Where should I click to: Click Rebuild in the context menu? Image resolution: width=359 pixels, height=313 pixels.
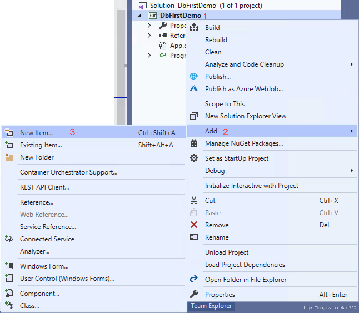pyautogui.click(x=216, y=40)
